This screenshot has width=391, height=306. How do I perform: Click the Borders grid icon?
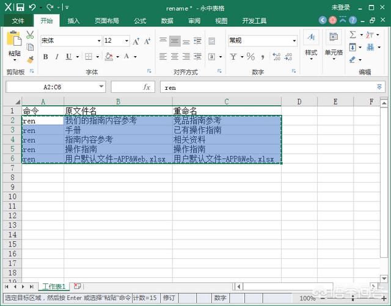[89, 57]
